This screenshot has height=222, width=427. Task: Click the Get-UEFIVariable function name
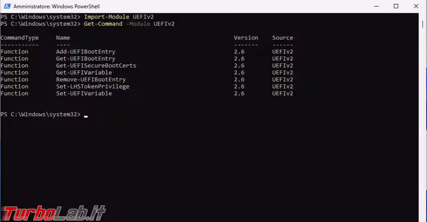click(x=84, y=72)
